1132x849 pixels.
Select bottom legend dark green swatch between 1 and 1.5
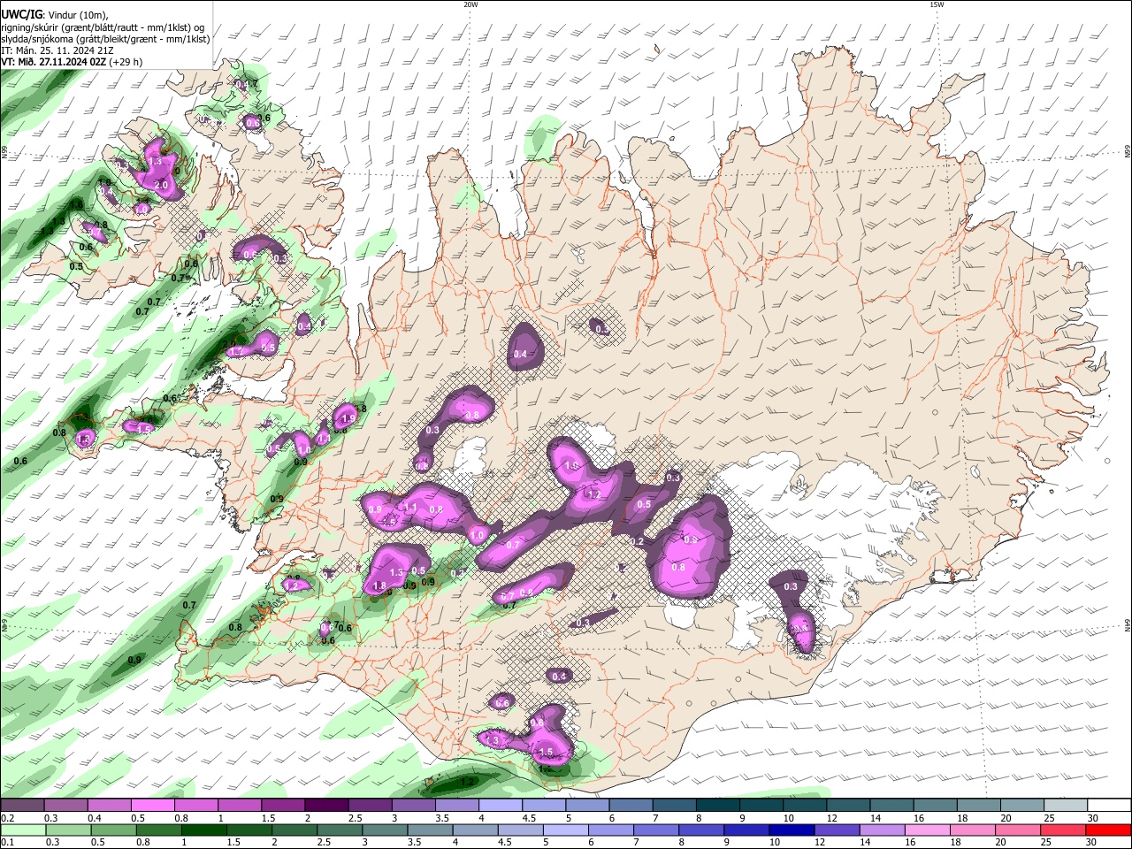point(203,830)
